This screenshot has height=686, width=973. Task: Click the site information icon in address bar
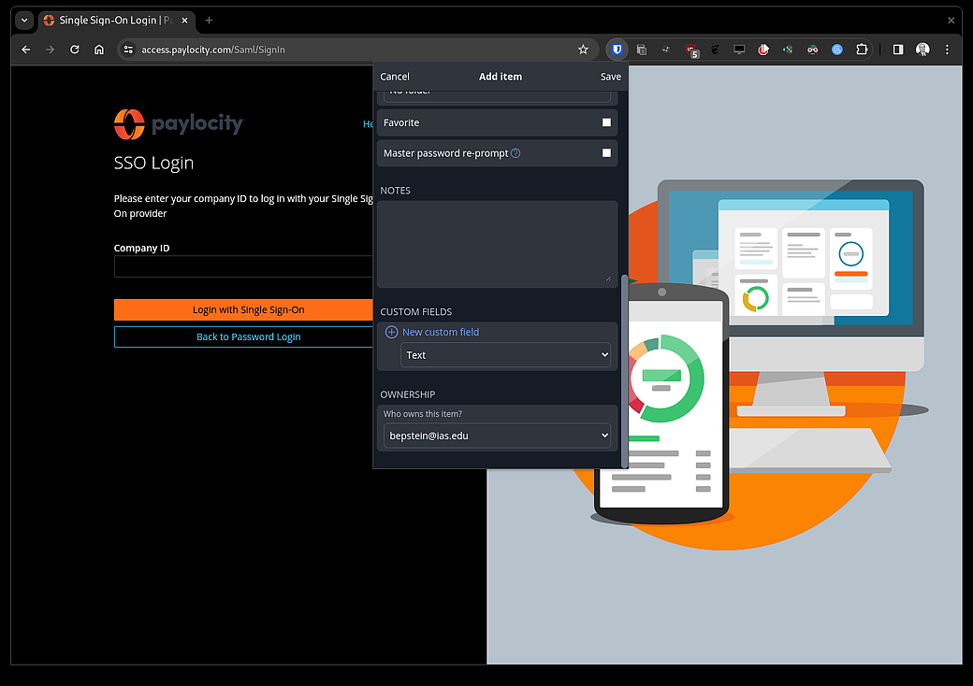coord(128,50)
